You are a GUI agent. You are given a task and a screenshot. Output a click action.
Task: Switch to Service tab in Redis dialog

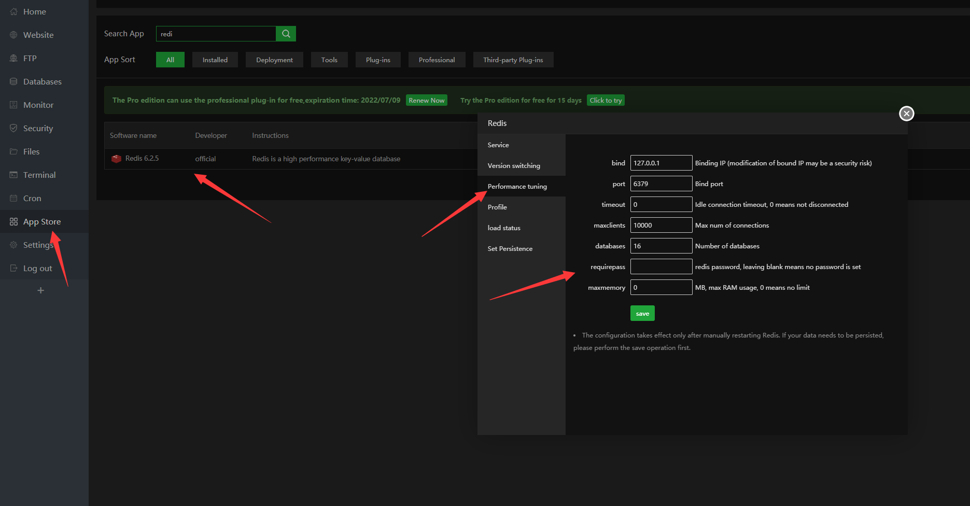pos(498,145)
